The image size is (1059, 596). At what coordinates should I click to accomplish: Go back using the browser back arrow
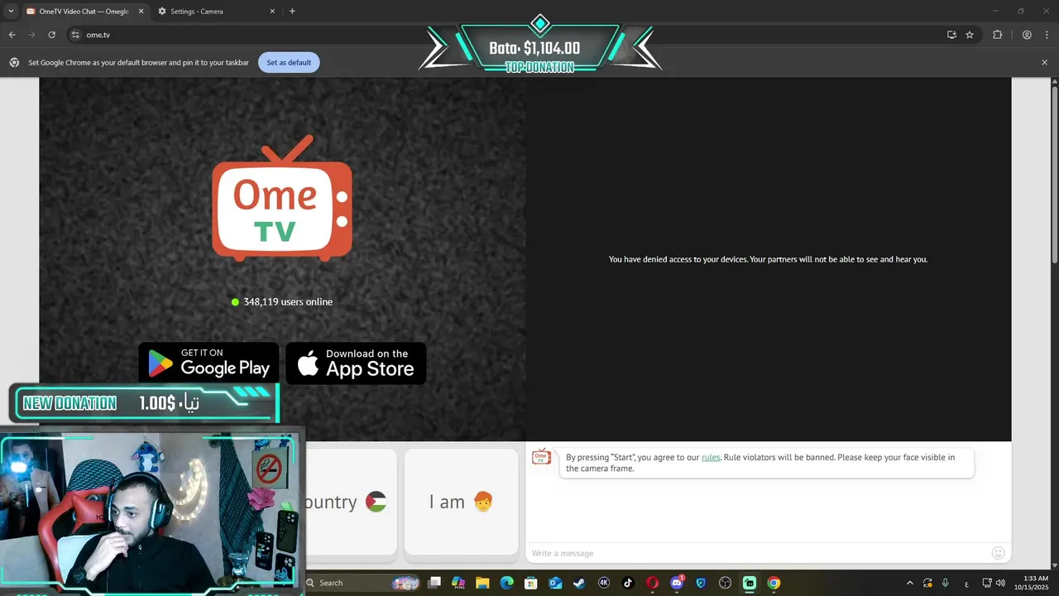tap(12, 35)
